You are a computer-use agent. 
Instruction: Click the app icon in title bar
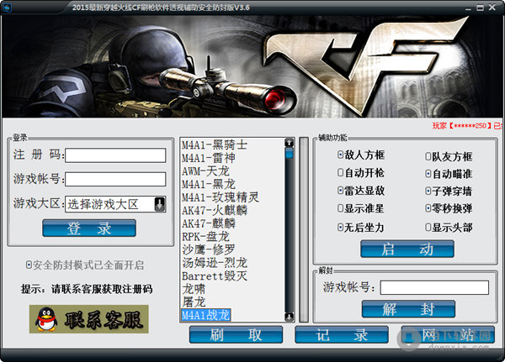pos(7,7)
